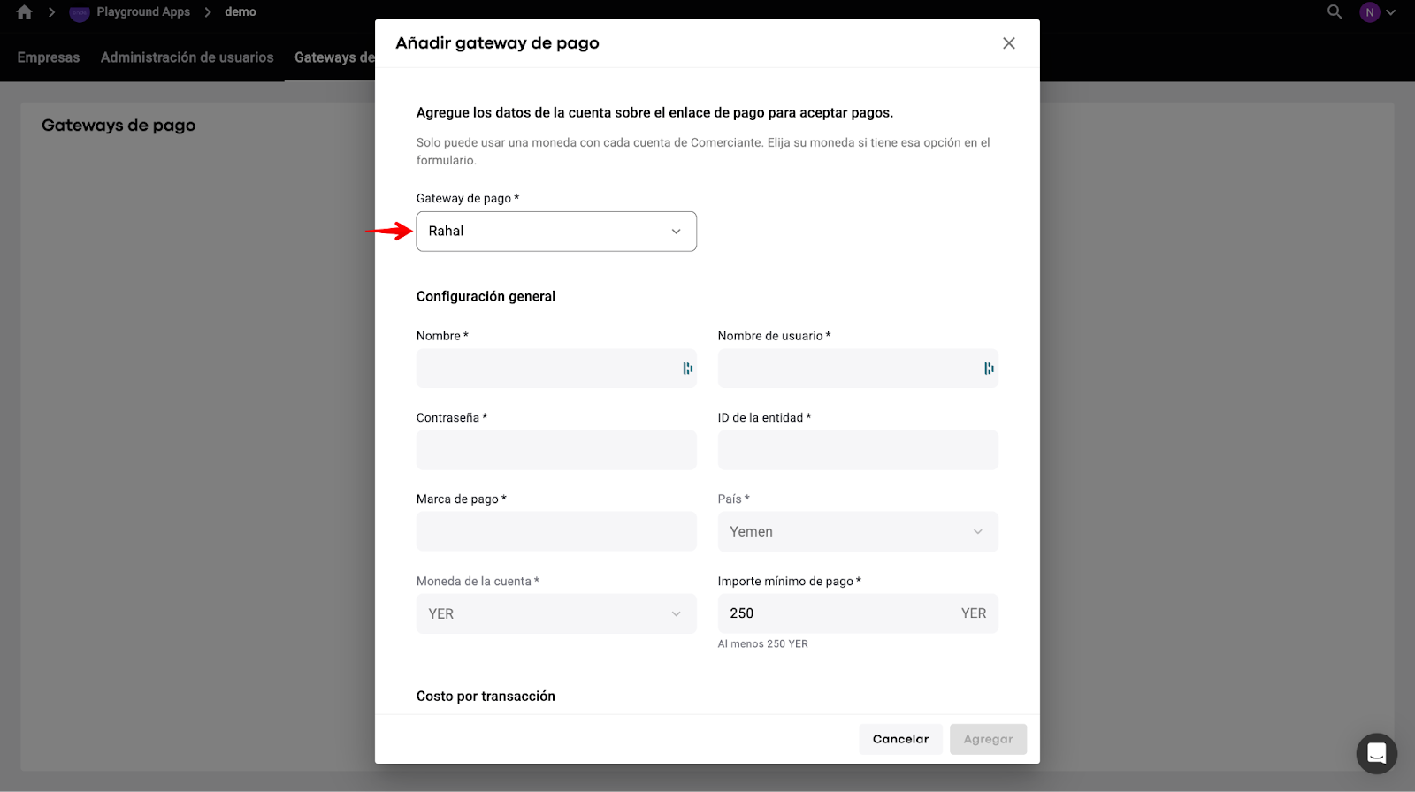Switch to the Empresas tab
This screenshot has width=1415, height=792.
[49, 57]
